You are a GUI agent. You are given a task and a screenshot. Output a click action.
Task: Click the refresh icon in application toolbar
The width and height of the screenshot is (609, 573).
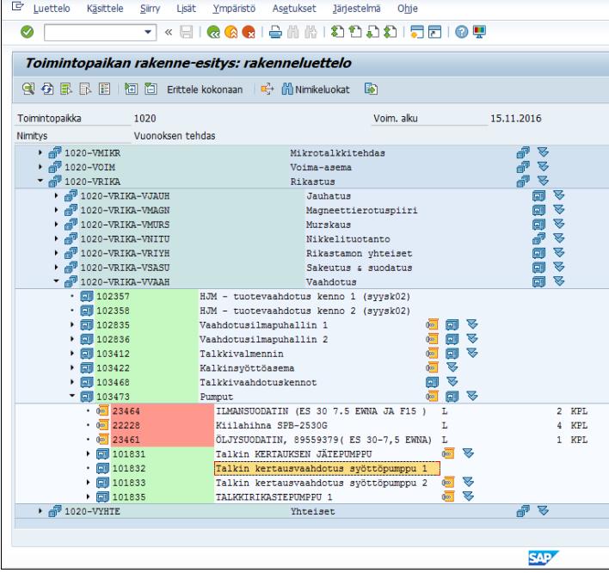pyautogui.click(x=47, y=89)
